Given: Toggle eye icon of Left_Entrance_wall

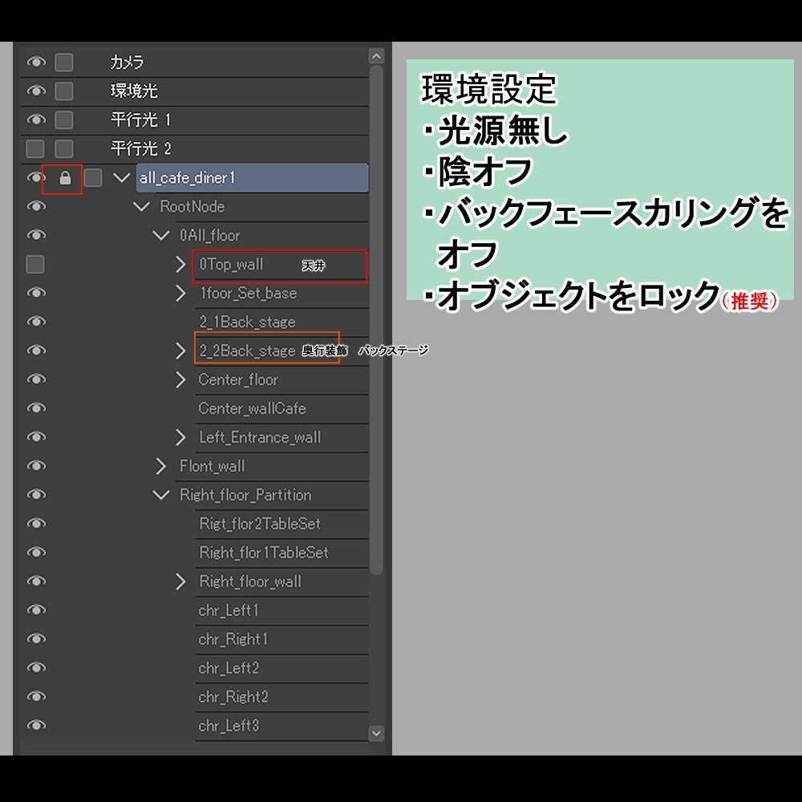Looking at the screenshot, I should (36, 437).
